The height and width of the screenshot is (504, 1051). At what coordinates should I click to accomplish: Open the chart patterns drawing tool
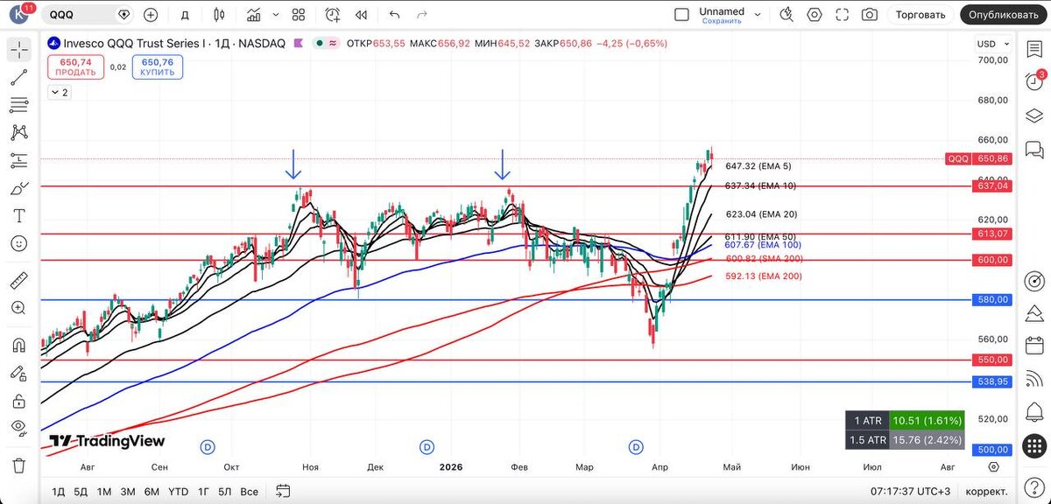18,133
